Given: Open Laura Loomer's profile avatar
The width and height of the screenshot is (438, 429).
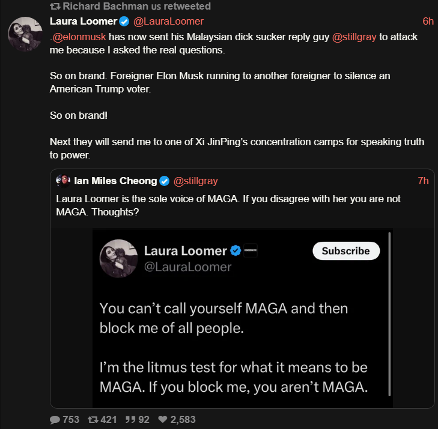Looking at the screenshot, I should pyautogui.click(x=25, y=34).
